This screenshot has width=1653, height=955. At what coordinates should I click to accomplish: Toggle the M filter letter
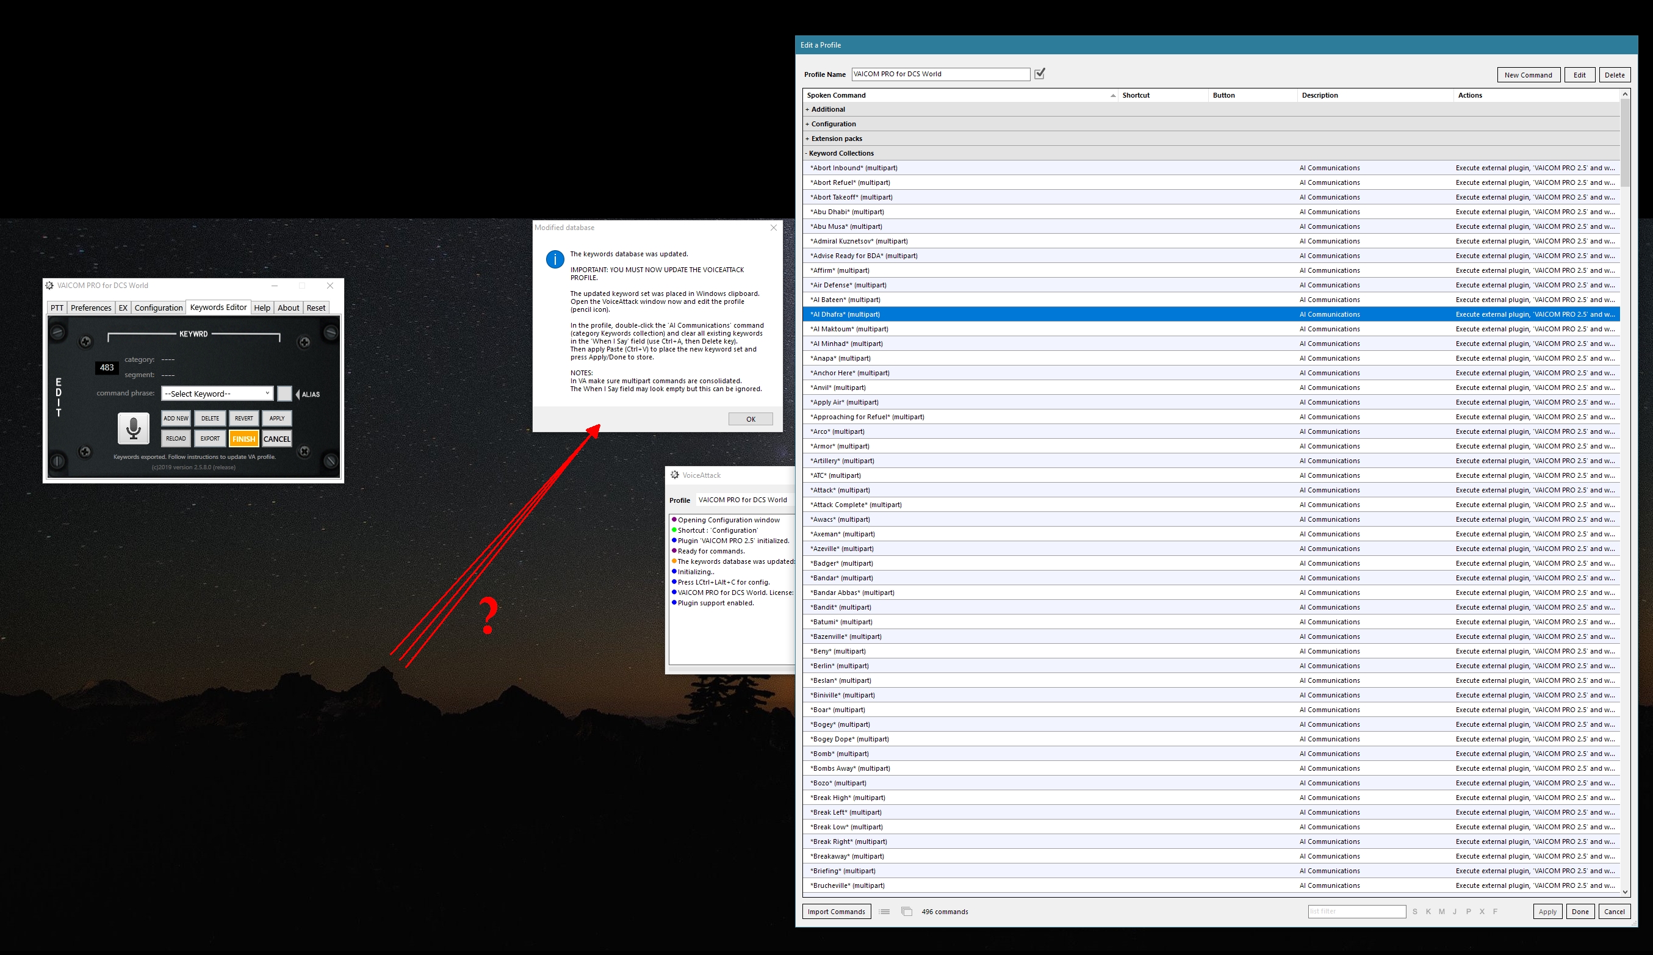tap(1441, 911)
